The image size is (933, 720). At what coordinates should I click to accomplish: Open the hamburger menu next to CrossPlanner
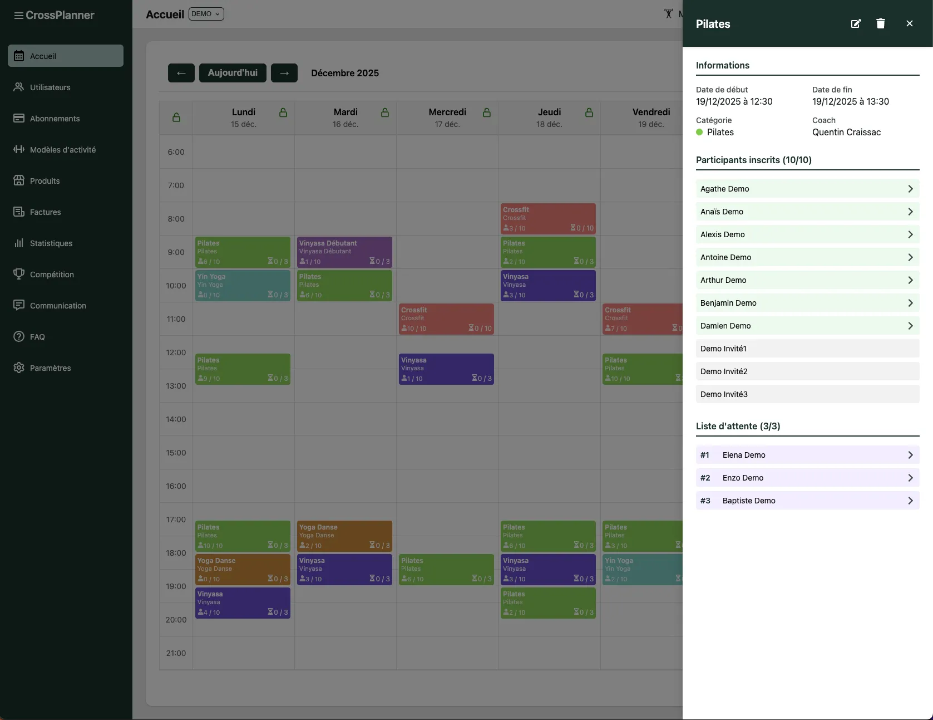[x=18, y=16]
